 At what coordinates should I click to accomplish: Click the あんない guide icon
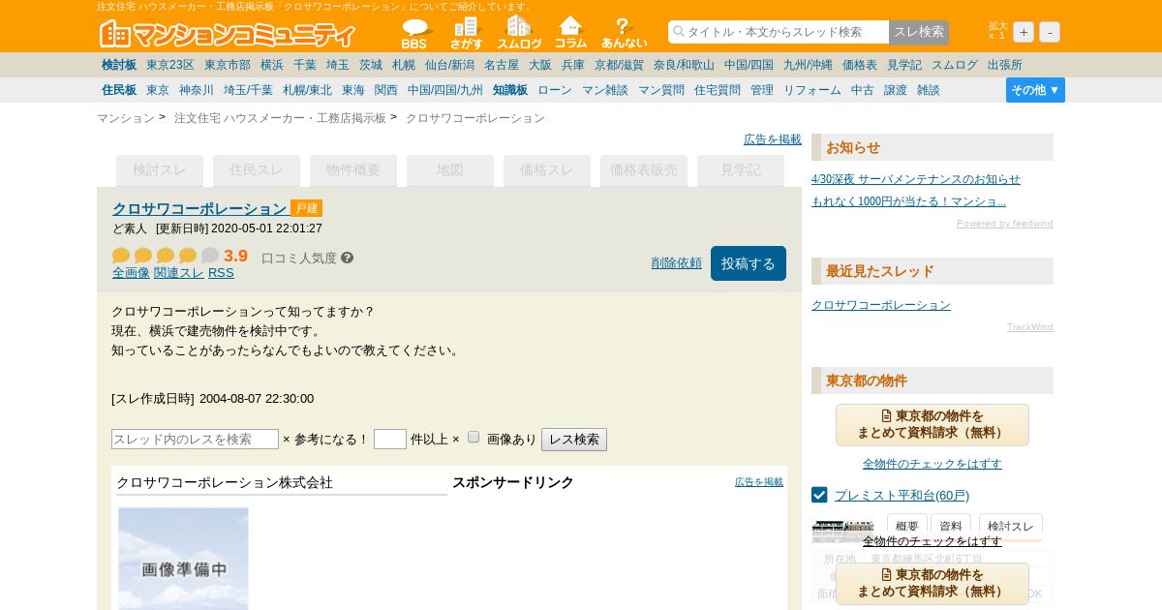click(x=625, y=33)
